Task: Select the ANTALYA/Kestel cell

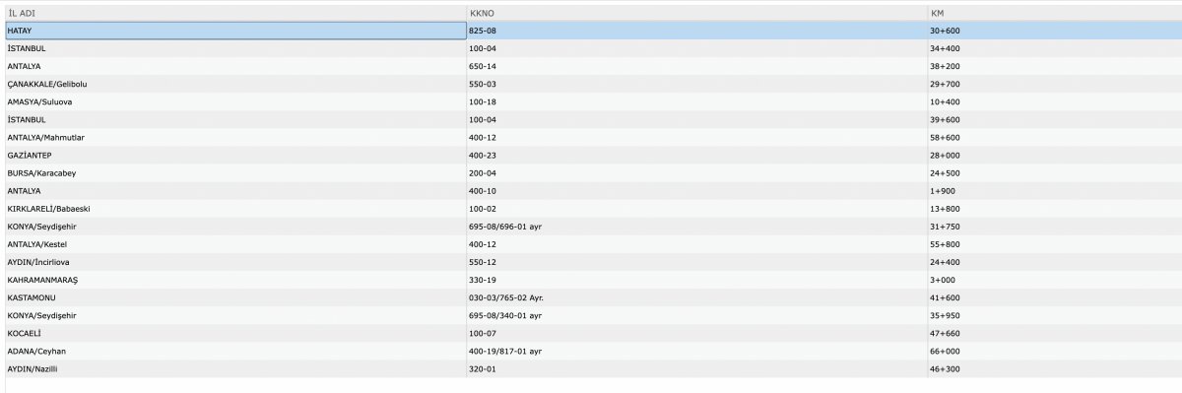Action: coord(234,244)
